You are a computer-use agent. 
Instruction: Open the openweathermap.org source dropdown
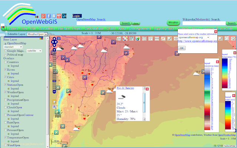(194, 37)
